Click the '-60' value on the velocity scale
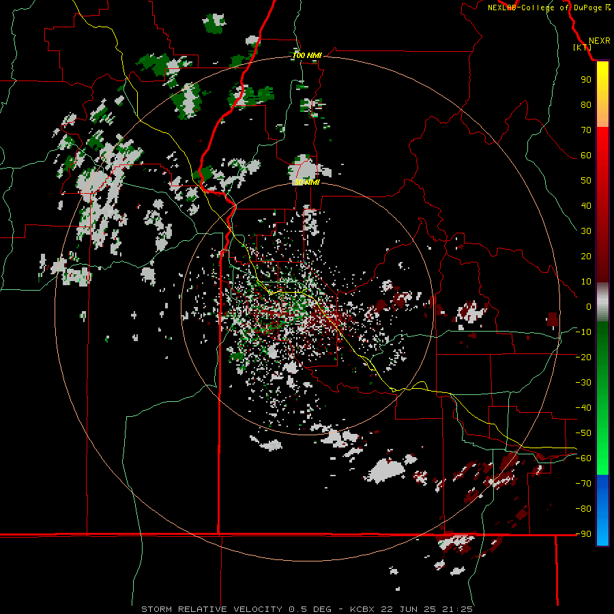 coord(583,458)
